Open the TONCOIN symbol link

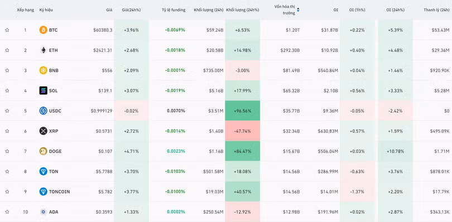pyautogui.click(x=59, y=191)
